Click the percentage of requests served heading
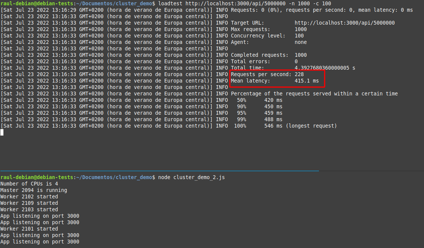Image resolution: width=424 pixels, height=248 pixels. (314, 94)
